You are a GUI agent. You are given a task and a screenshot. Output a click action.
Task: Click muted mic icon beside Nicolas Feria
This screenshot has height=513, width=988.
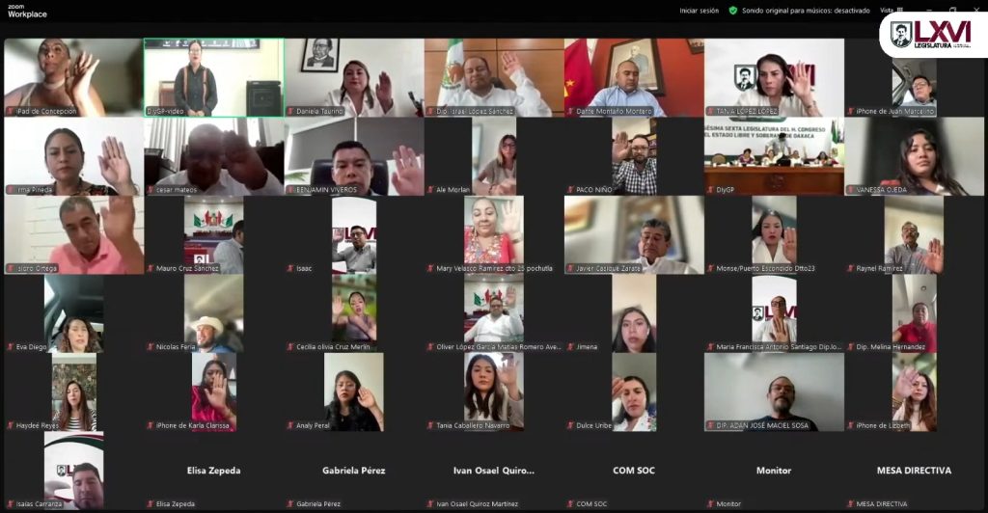[150, 347]
